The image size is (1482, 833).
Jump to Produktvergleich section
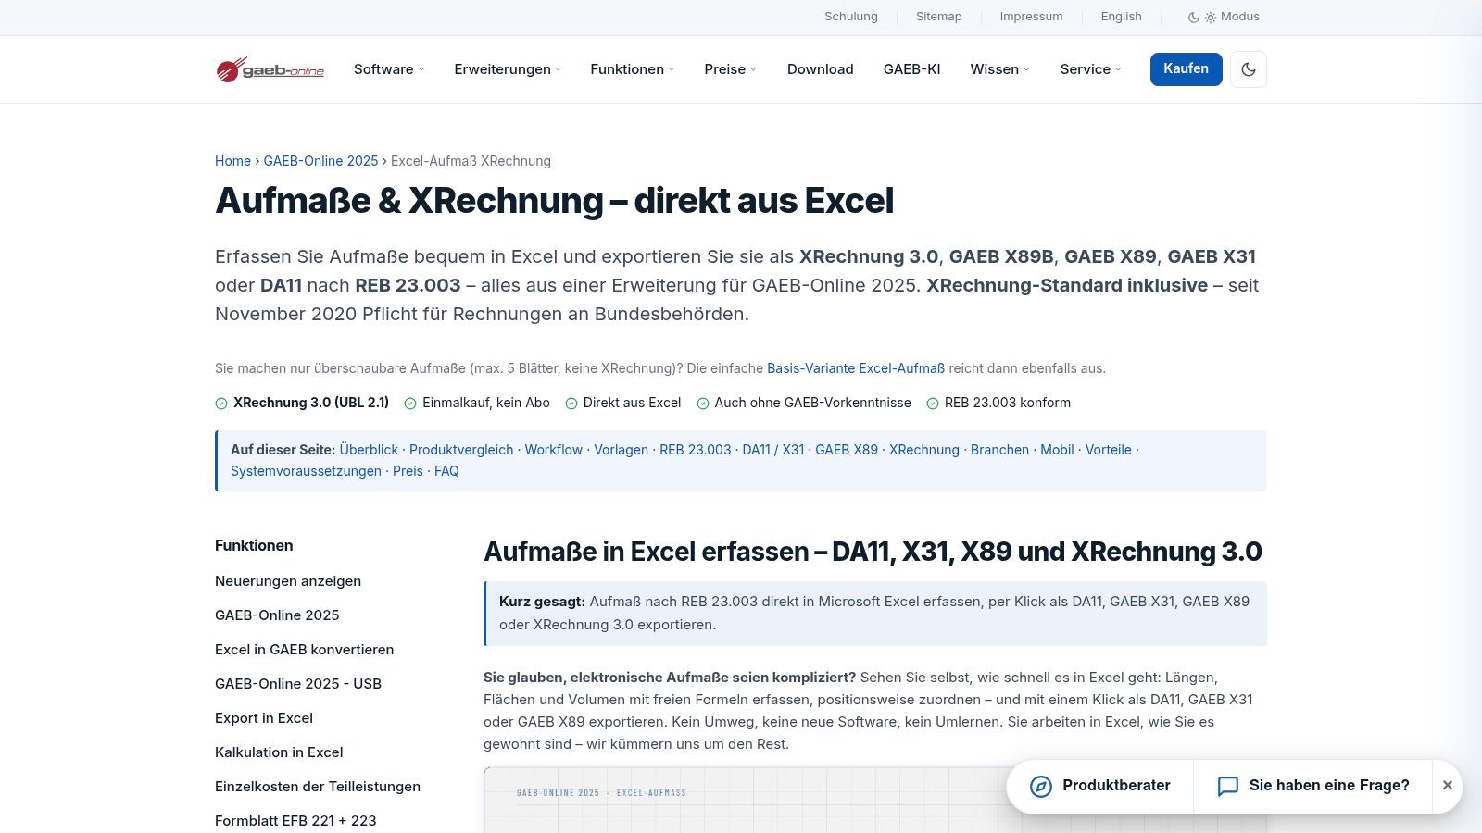pos(461,450)
